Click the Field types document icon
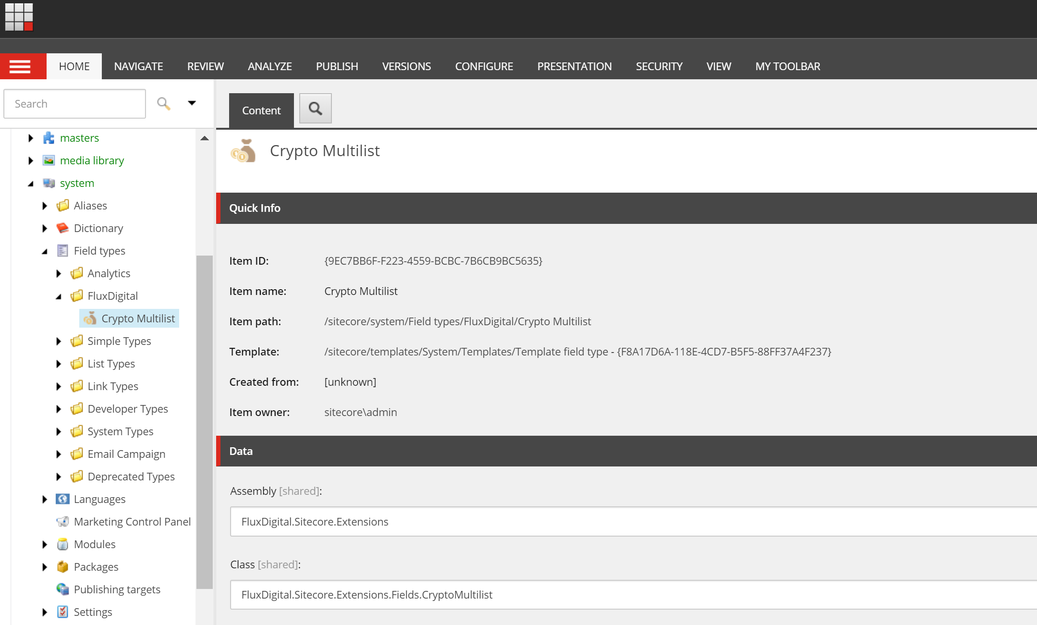Viewport: 1037px width, 625px height. click(63, 251)
